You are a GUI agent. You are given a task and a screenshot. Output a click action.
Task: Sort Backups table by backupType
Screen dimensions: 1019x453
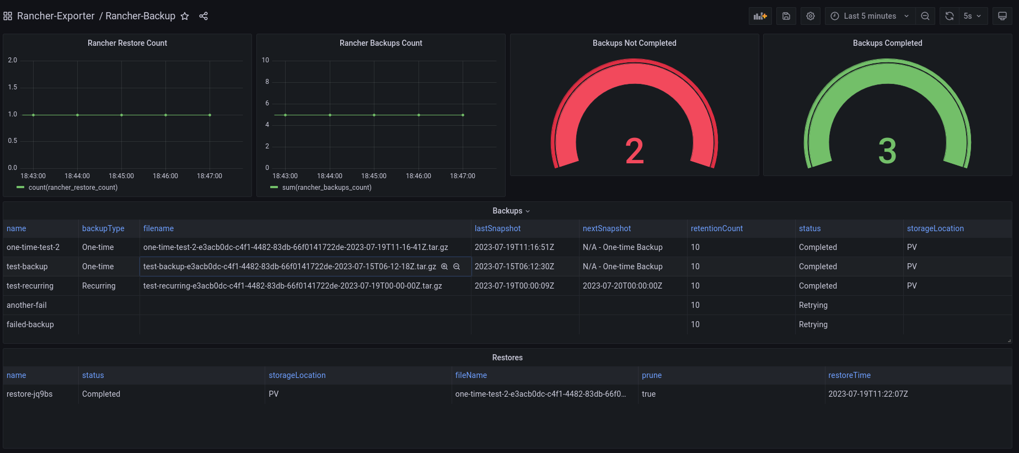point(103,228)
